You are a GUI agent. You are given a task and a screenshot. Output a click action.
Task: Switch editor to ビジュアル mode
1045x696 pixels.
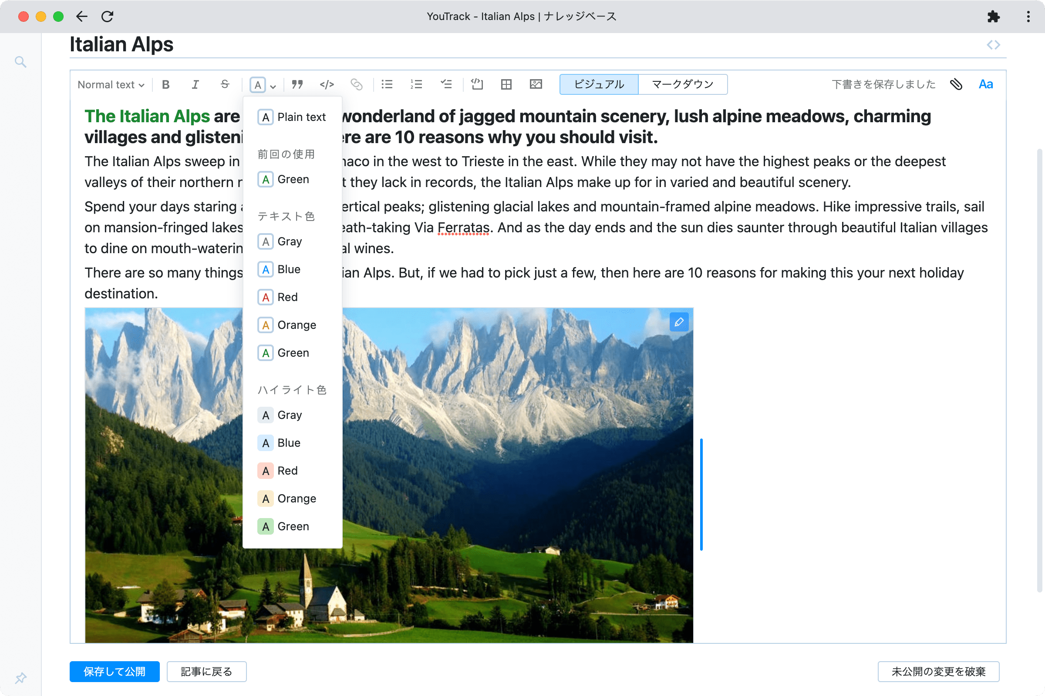[598, 84]
